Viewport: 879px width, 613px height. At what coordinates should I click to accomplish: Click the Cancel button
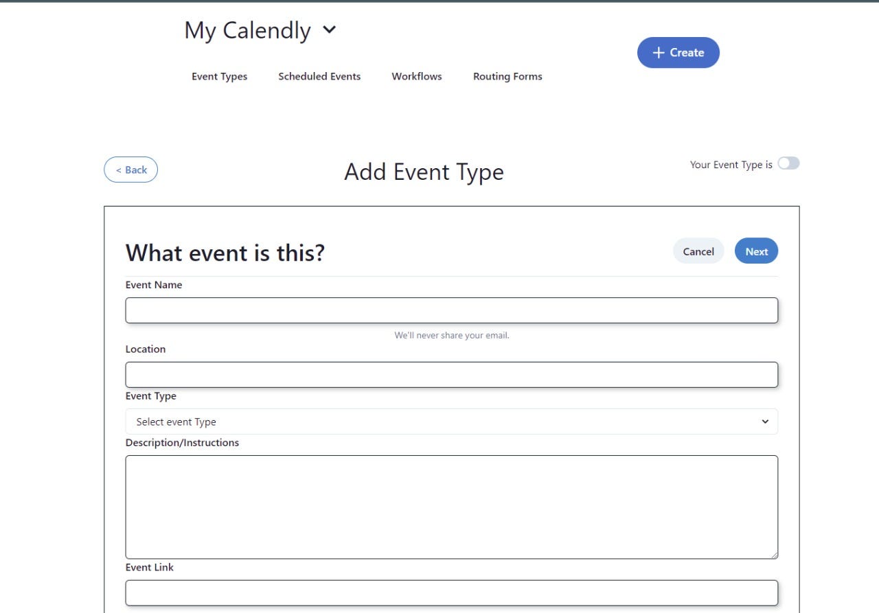tap(698, 251)
